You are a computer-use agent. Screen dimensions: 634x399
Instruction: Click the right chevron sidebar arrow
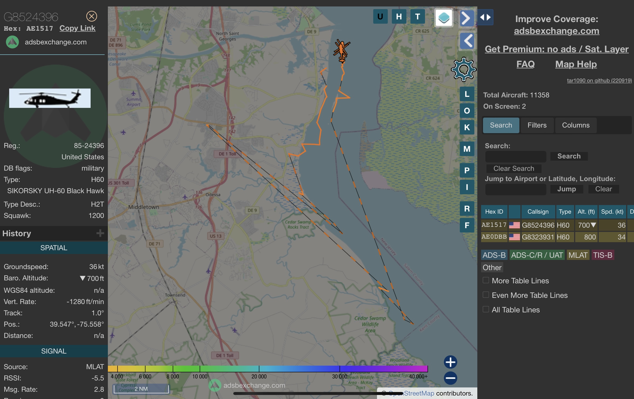(x=467, y=18)
